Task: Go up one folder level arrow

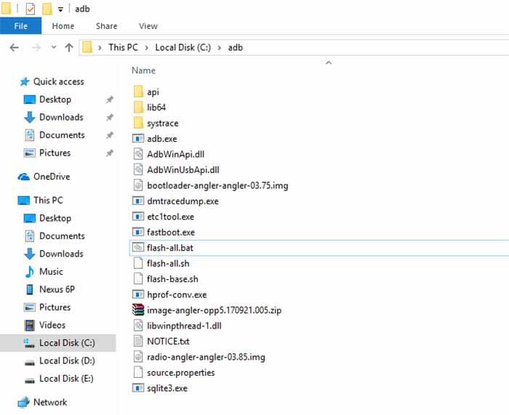Action: pos(69,48)
